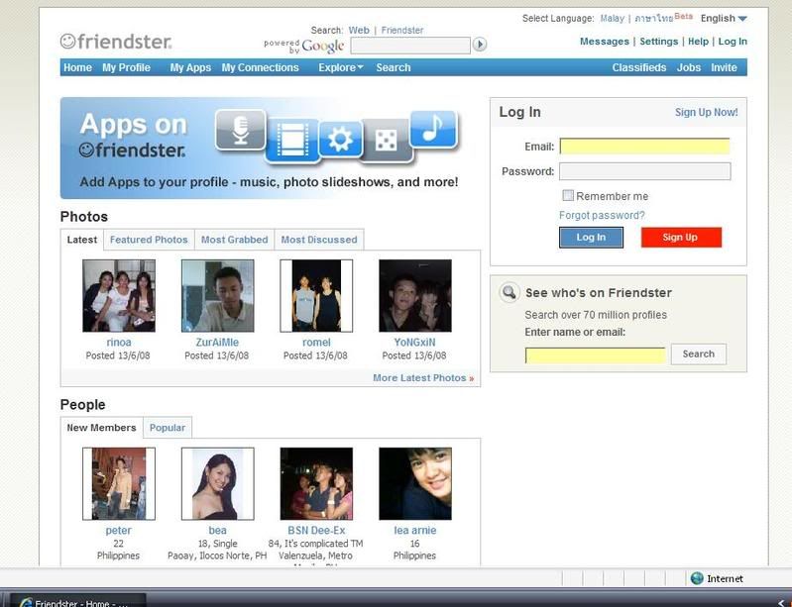Screen dimensions: 792x607
Task: Open Classifieds
Action: [639, 67]
